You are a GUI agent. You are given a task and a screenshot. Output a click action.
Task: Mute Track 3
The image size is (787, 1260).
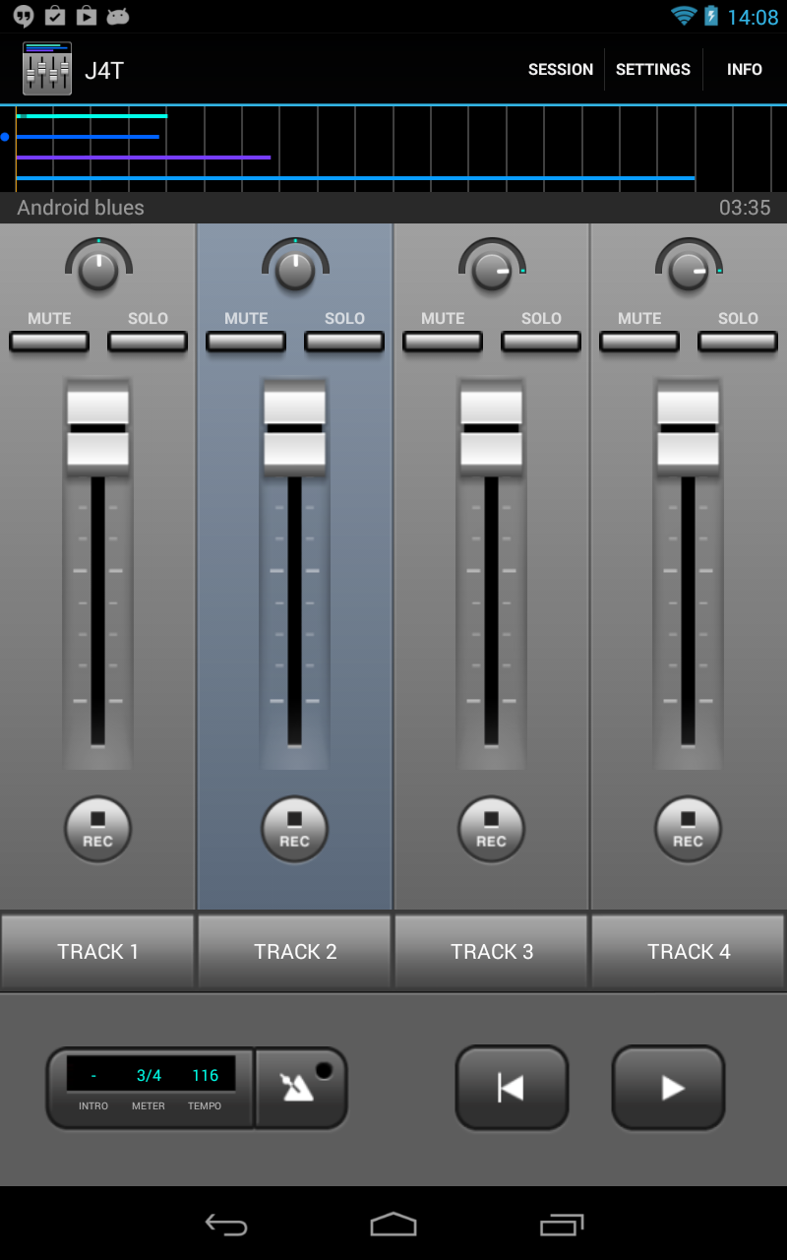click(x=443, y=341)
